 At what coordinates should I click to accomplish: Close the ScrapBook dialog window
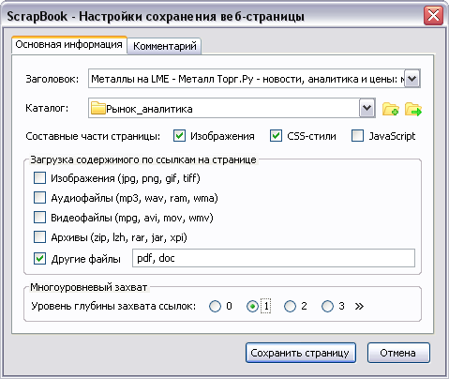(433, 15)
